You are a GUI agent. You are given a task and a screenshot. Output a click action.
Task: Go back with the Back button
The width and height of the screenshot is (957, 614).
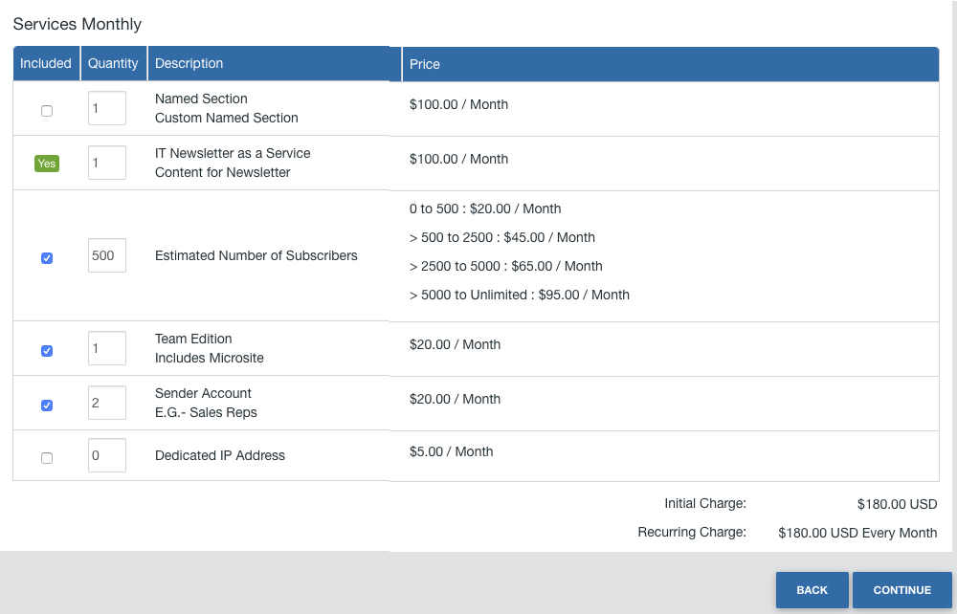click(x=812, y=590)
